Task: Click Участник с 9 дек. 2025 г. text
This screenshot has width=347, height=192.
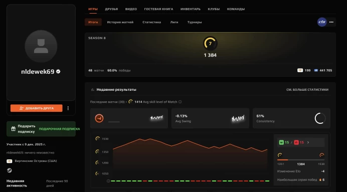Action: coord(26,144)
